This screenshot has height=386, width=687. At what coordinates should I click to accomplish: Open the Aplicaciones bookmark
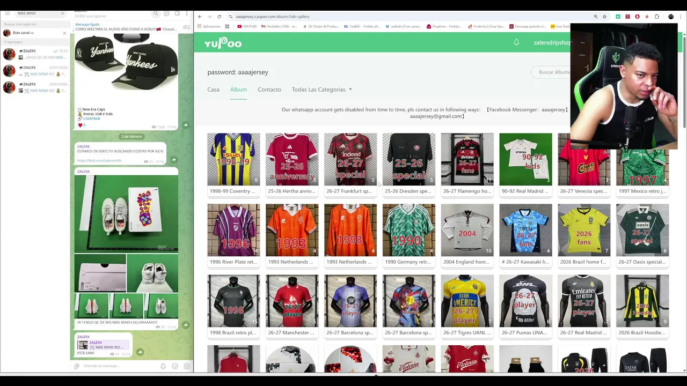pyautogui.click(x=209, y=26)
